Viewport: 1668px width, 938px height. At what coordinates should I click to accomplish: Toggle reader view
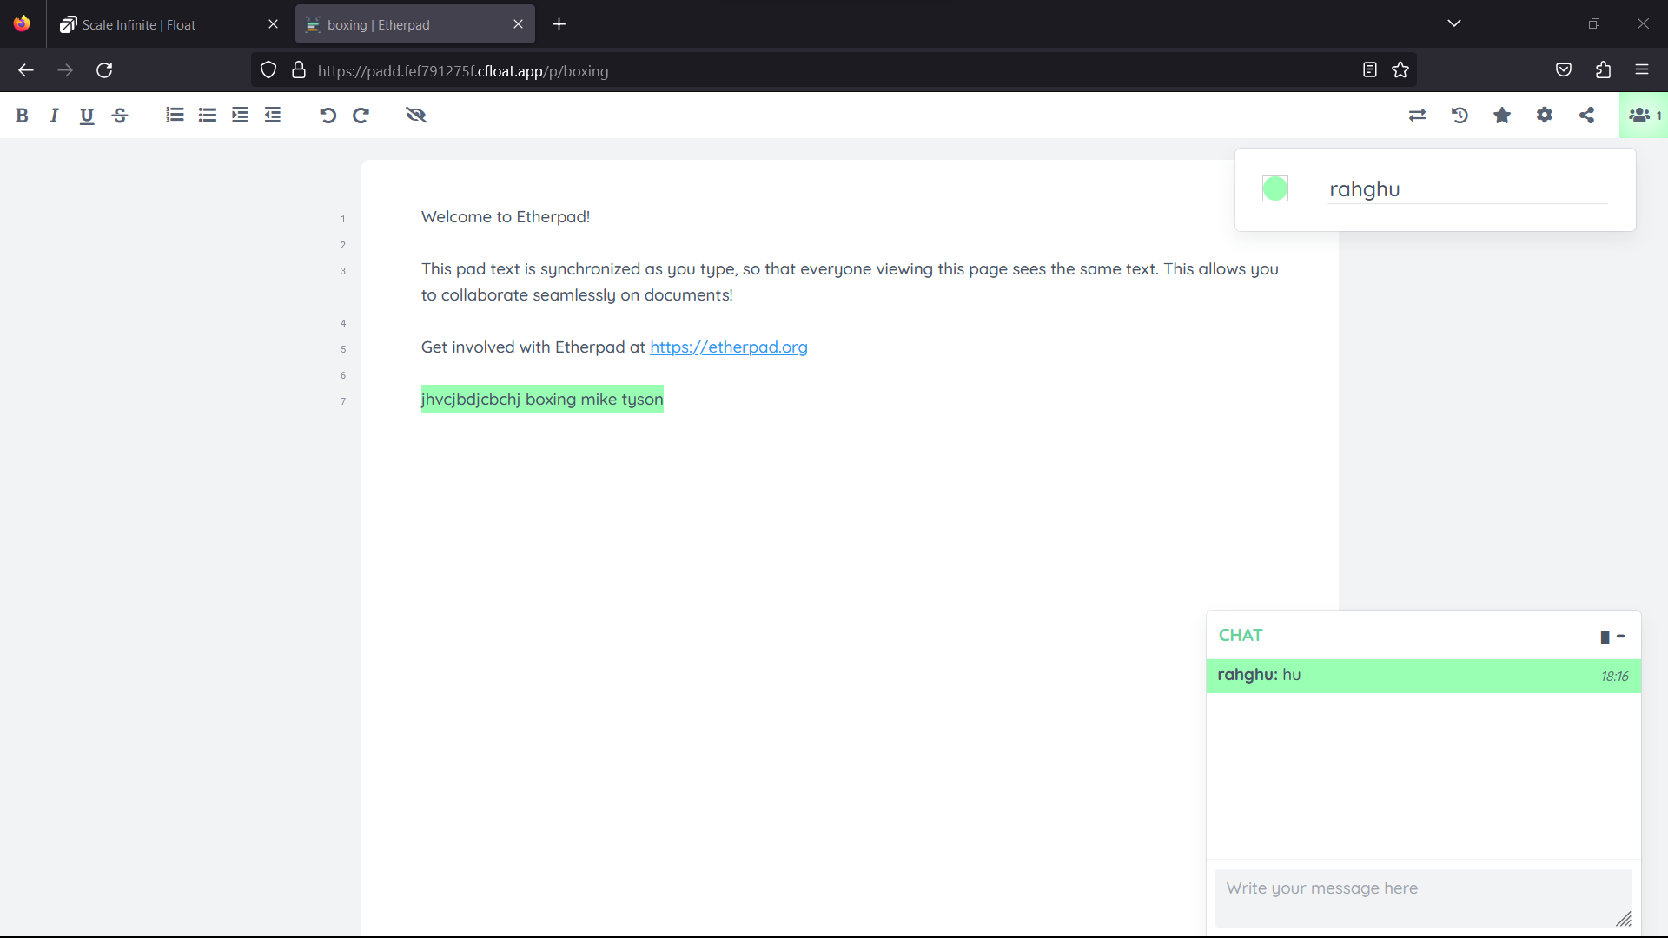pos(1370,70)
